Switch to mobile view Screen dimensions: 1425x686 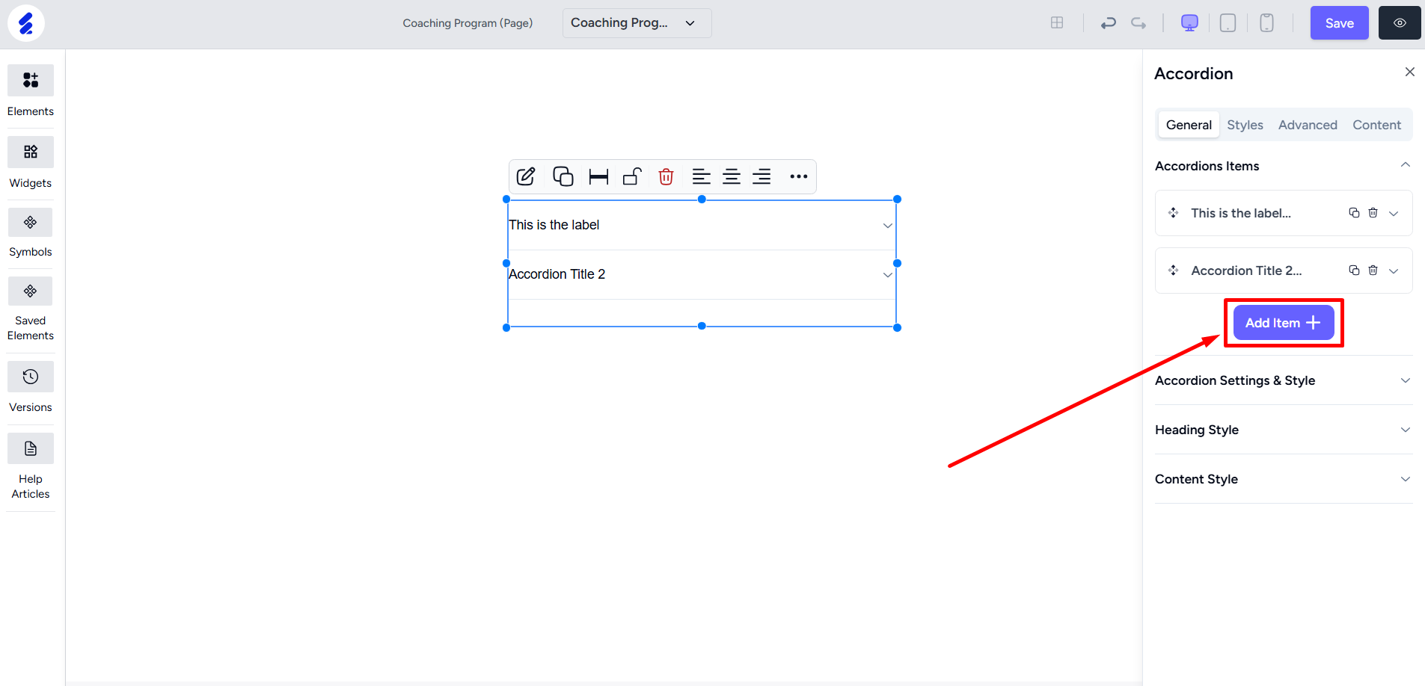click(x=1266, y=23)
